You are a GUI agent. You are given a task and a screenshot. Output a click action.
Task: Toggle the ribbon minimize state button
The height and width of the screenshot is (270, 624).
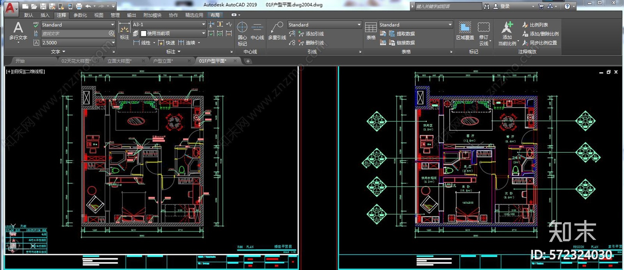point(234,15)
